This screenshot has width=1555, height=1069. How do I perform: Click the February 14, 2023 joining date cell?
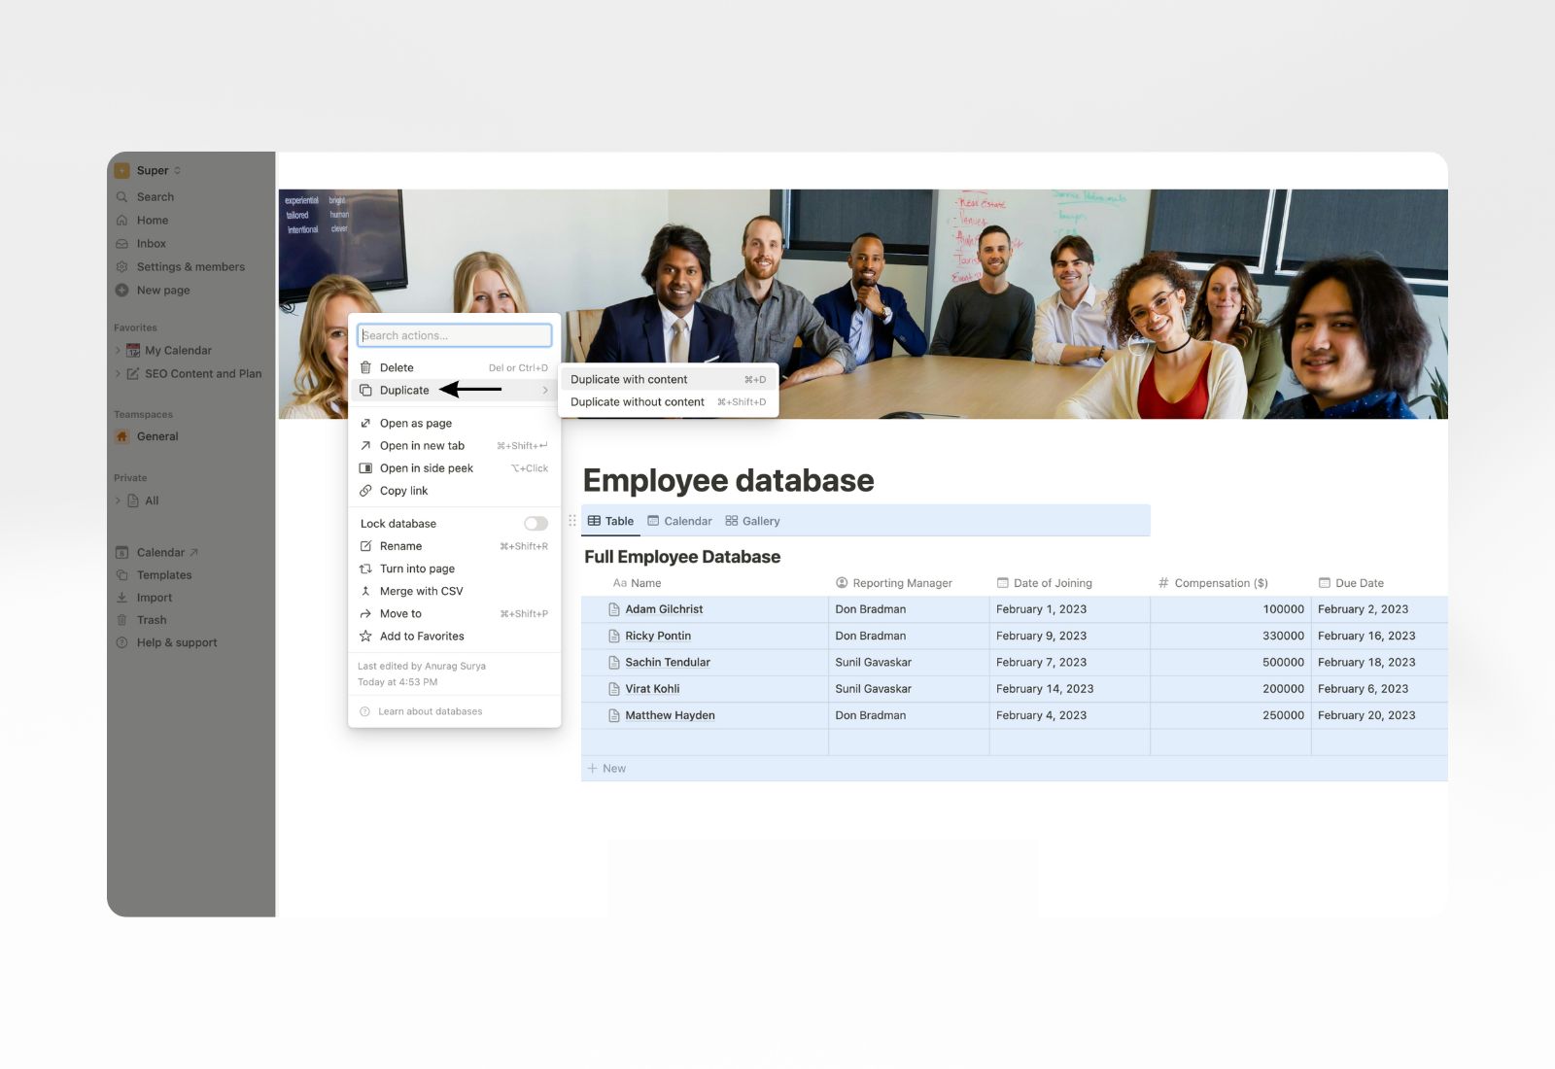click(1069, 689)
